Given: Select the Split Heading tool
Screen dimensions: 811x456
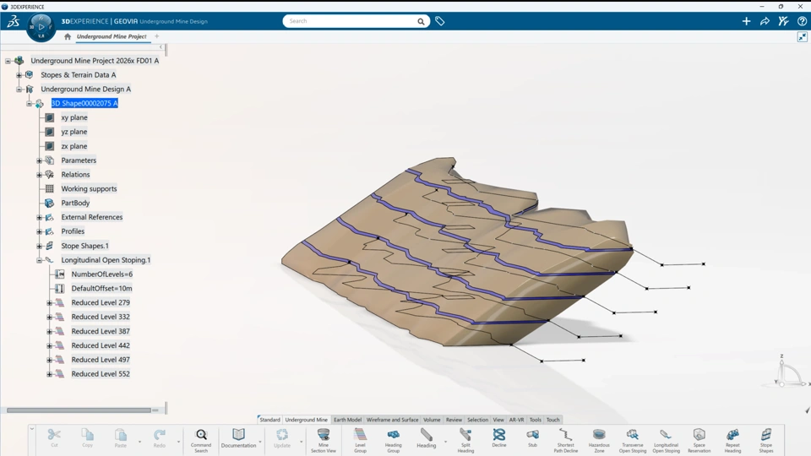Looking at the screenshot, I should (465, 441).
